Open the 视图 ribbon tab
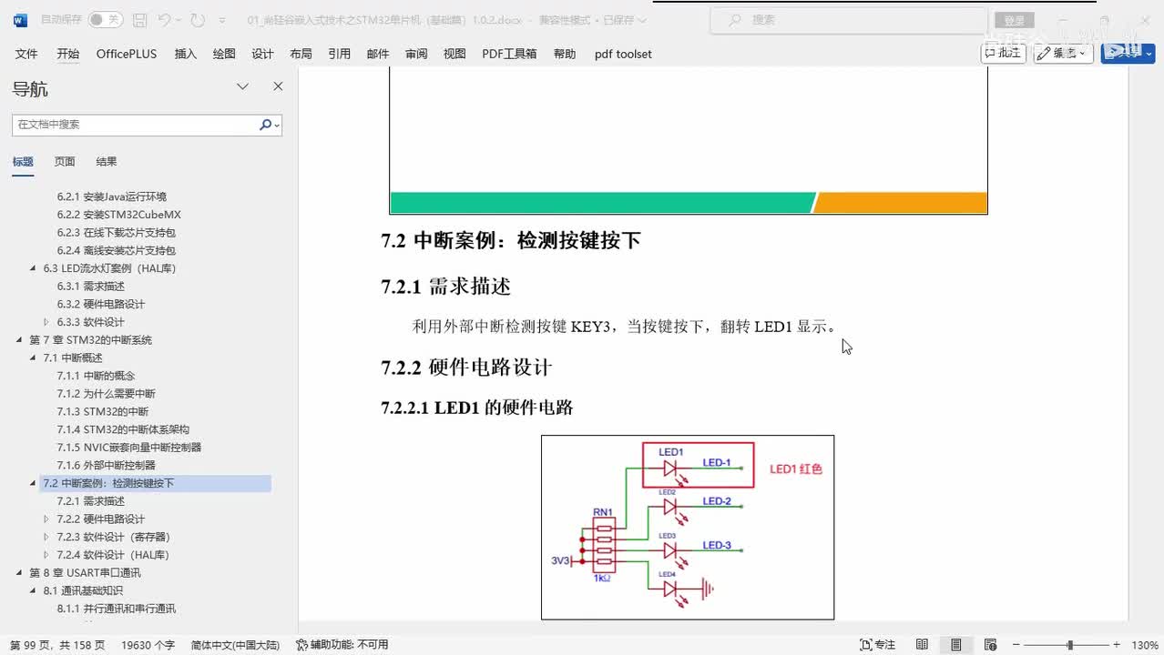Image resolution: width=1164 pixels, height=655 pixels. (x=454, y=54)
